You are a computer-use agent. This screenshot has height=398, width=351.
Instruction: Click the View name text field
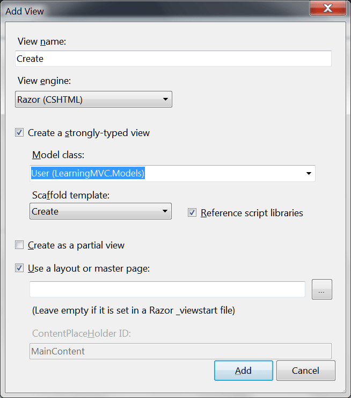(173, 59)
